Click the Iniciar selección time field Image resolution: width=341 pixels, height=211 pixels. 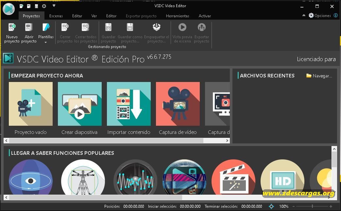(190, 206)
